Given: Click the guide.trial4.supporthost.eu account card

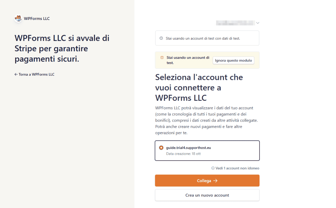Looking at the screenshot, I should (207, 150).
